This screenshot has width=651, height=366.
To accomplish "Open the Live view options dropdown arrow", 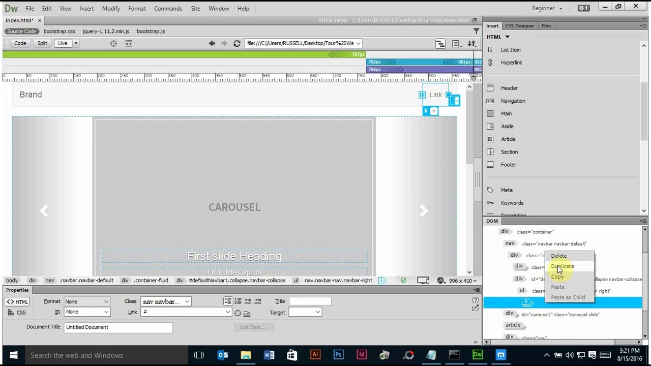I will 76,43.
